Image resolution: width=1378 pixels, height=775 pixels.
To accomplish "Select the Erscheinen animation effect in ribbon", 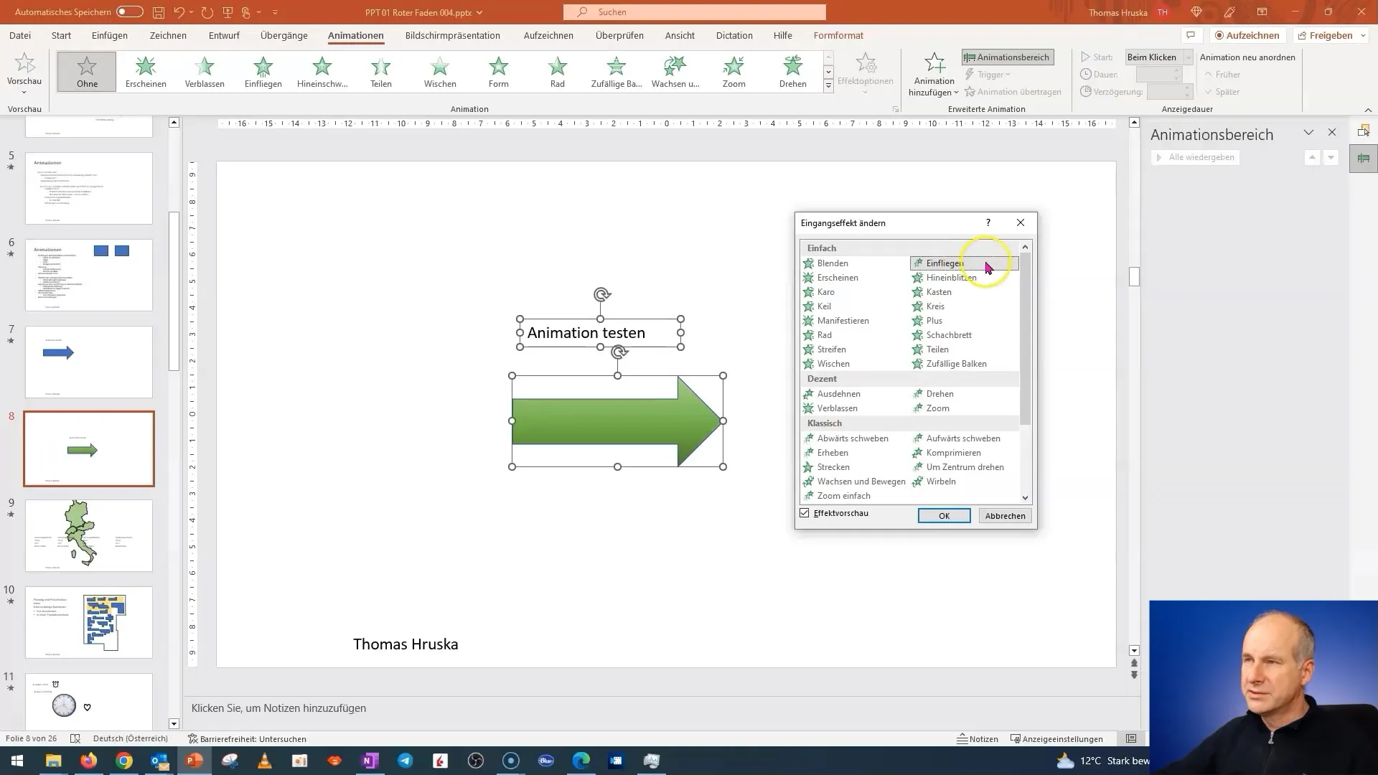I will 146,72.
